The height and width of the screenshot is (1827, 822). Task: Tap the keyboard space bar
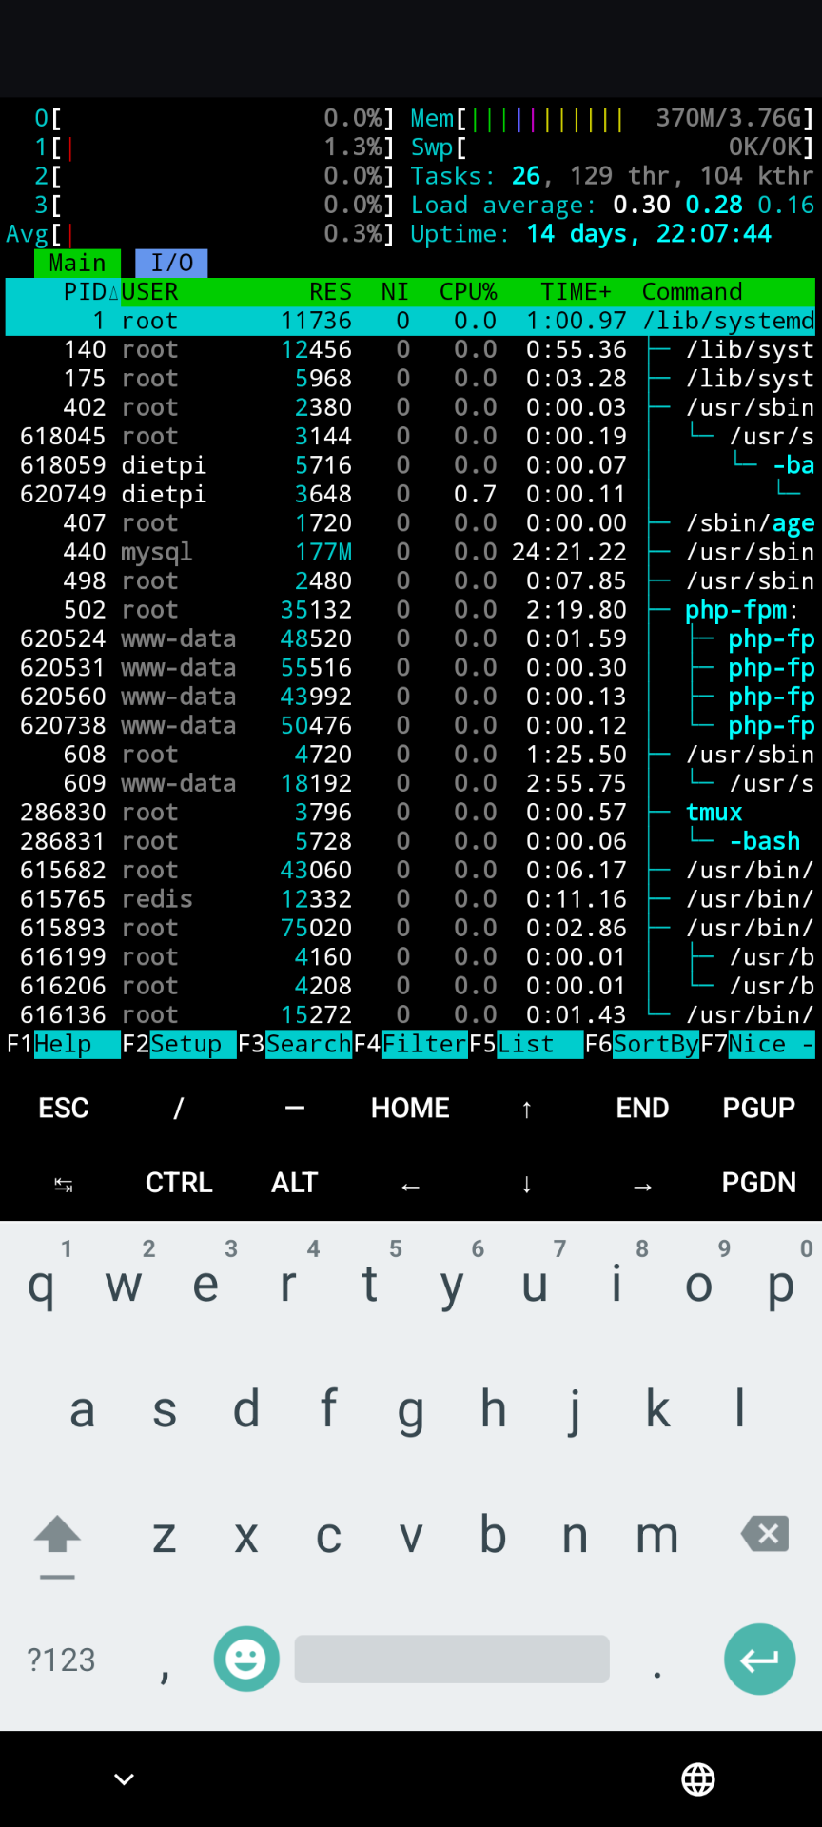452,1659
